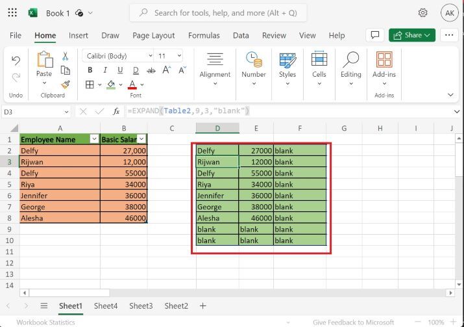Toggle Italic formatting
This screenshot has height=327, width=464.
click(105, 70)
